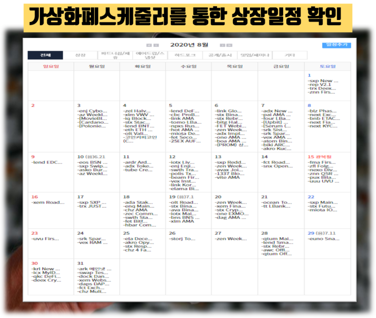Screen dimensions: 376x318
Task: Switch to the 기타 tab
Action: 290,55
